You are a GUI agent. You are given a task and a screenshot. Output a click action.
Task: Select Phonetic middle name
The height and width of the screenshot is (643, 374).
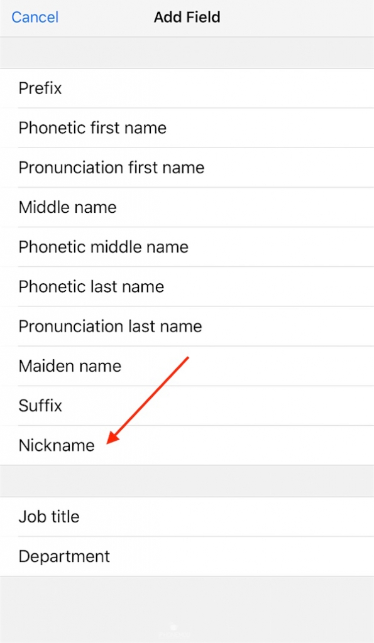[x=187, y=247]
